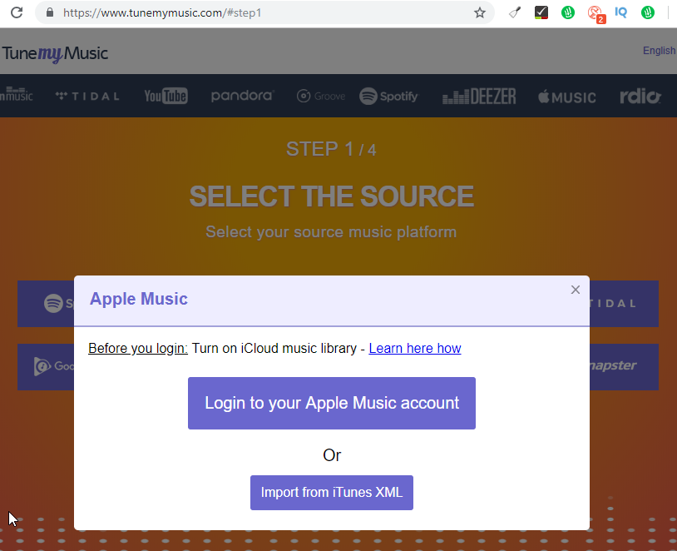Click the YouTube logo in banner

coord(166,96)
